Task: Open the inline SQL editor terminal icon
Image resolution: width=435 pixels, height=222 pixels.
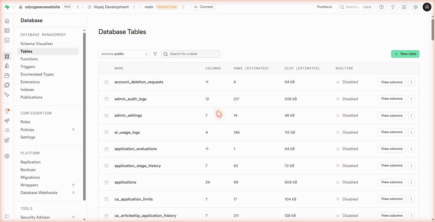Action: [404, 7]
